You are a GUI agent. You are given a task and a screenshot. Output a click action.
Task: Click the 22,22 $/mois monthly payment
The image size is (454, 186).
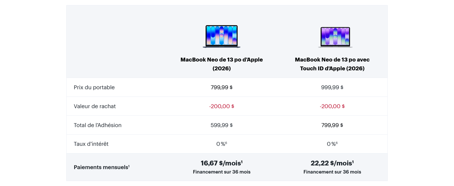click(331, 163)
